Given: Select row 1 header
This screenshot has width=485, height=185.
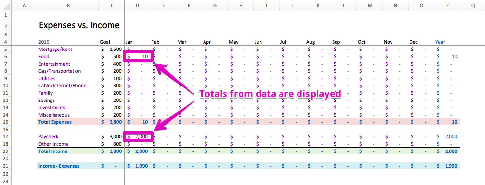Looking at the screenshot, I should pyautogui.click(x=6, y=15).
